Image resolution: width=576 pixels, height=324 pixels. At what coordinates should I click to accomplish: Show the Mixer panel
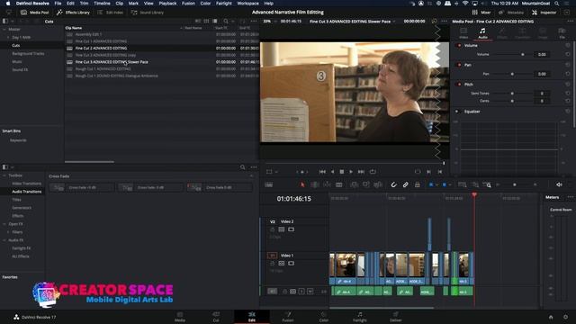(x=481, y=13)
